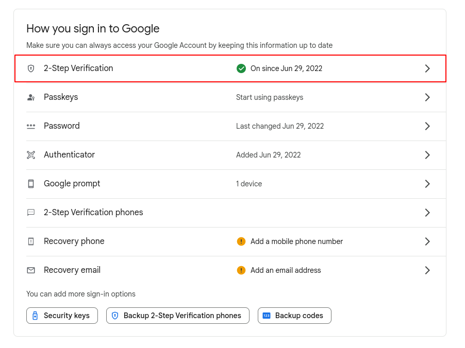Open 2-Step Verification phones via chevron arrow

coord(427,213)
